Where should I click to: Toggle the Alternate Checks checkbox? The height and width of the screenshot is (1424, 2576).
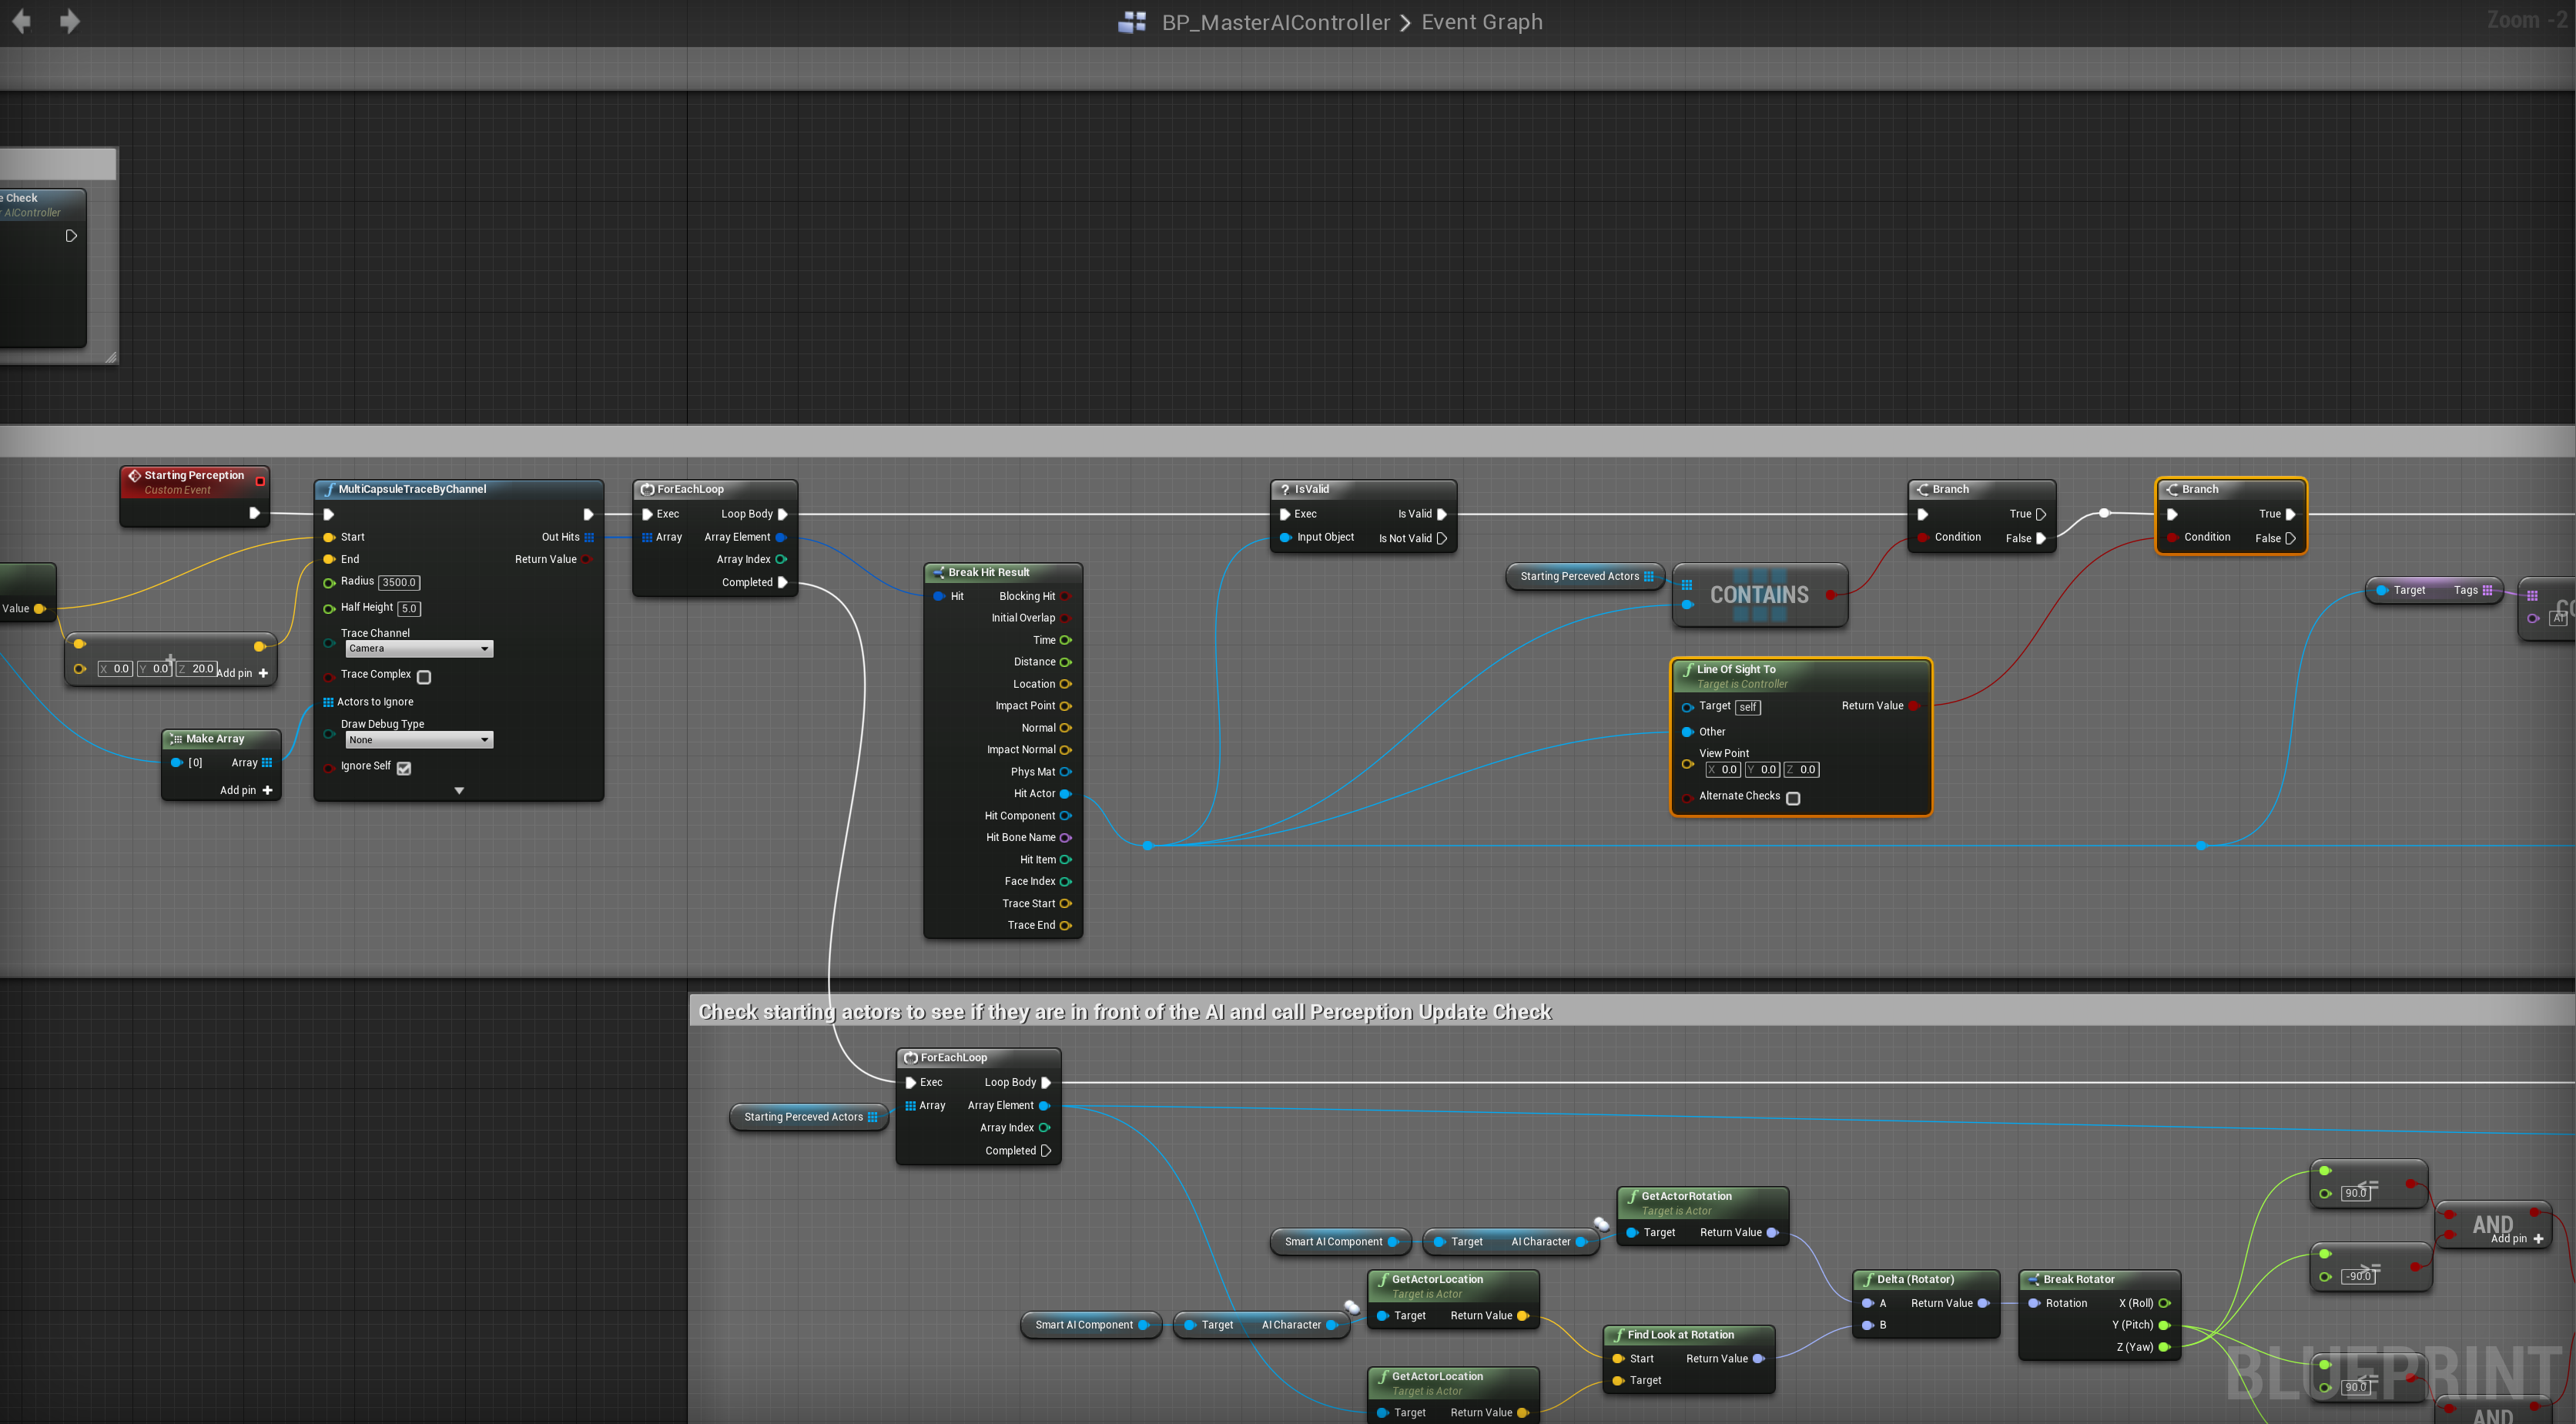coord(1793,798)
